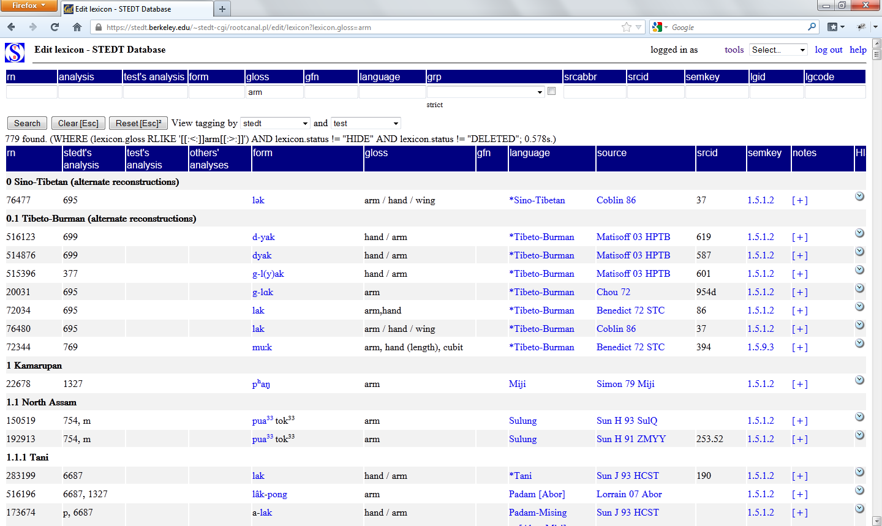882x526 pixels.
Task: Open row menu icon for Miji record 22678
Action: pos(859,380)
